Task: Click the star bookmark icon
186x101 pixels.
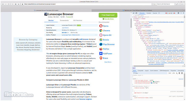Action: click(x=19, y=4)
